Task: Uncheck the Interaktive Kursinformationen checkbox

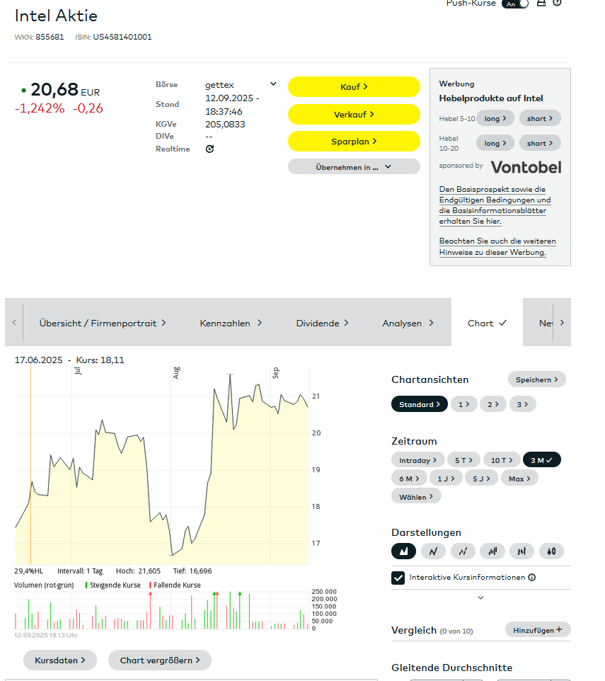Action: (x=398, y=578)
